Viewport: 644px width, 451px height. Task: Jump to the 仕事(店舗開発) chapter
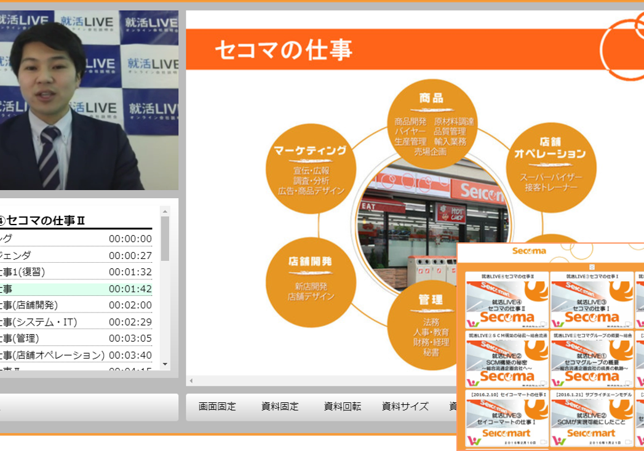coord(76,305)
